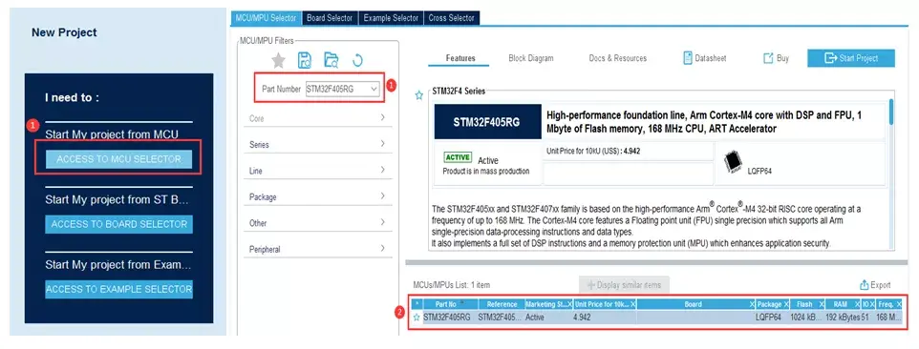This screenshot has width=919, height=349.
Task: Switch to Cross Selector tab
Action: pyautogui.click(x=452, y=18)
